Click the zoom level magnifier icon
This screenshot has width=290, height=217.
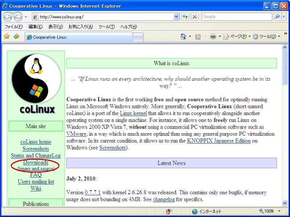[x=261, y=211]
